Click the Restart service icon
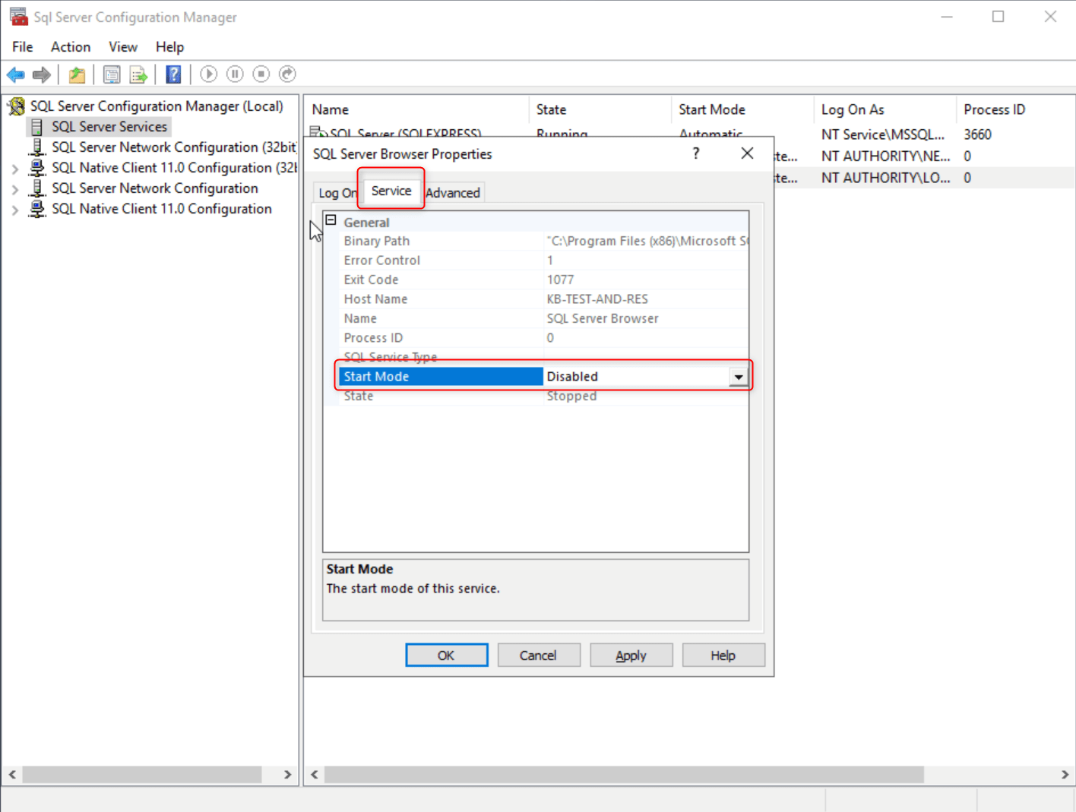1076x812 pixels. pos(286,74)
